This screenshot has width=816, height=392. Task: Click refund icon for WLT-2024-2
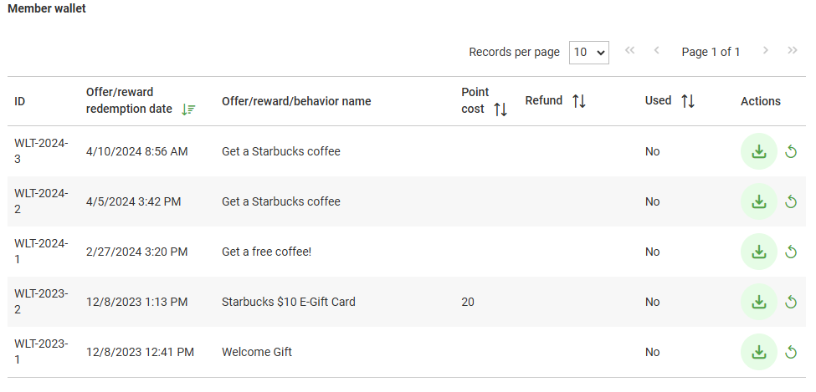point(791,201)
